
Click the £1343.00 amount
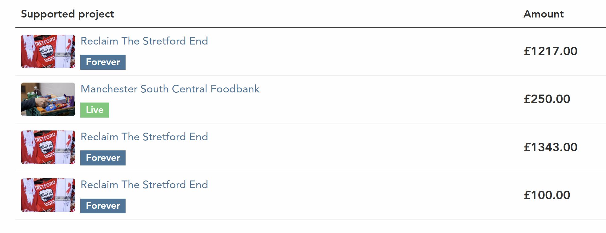tap(550, 147)
